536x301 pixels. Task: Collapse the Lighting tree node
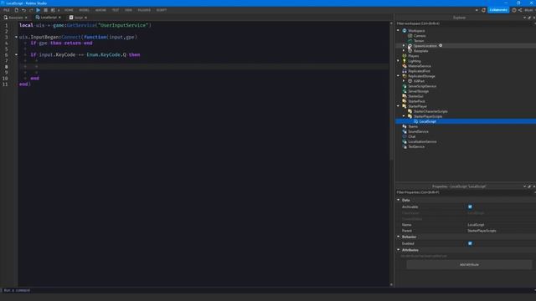(x=399, y=61)
